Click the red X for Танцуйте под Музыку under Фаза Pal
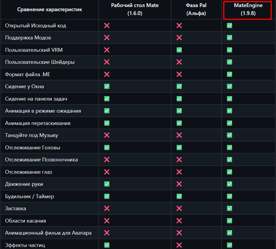 point(179,135)
